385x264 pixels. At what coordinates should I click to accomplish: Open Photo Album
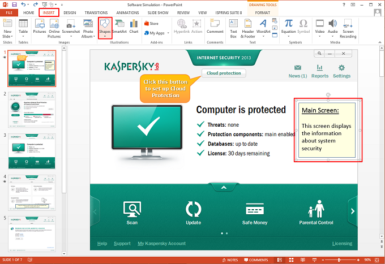point(88,28)
